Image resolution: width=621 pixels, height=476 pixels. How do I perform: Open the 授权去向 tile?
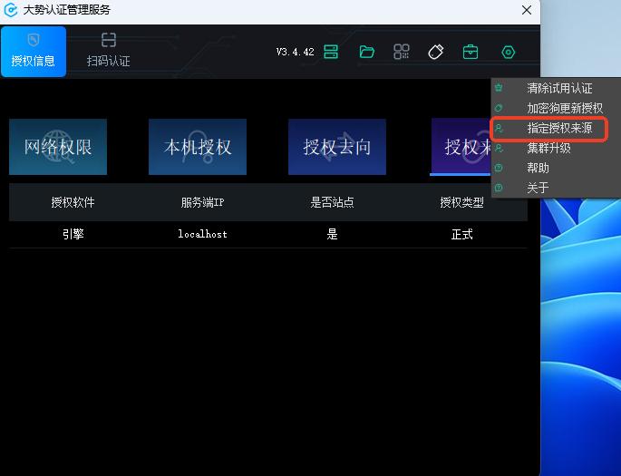coord(337,147)
